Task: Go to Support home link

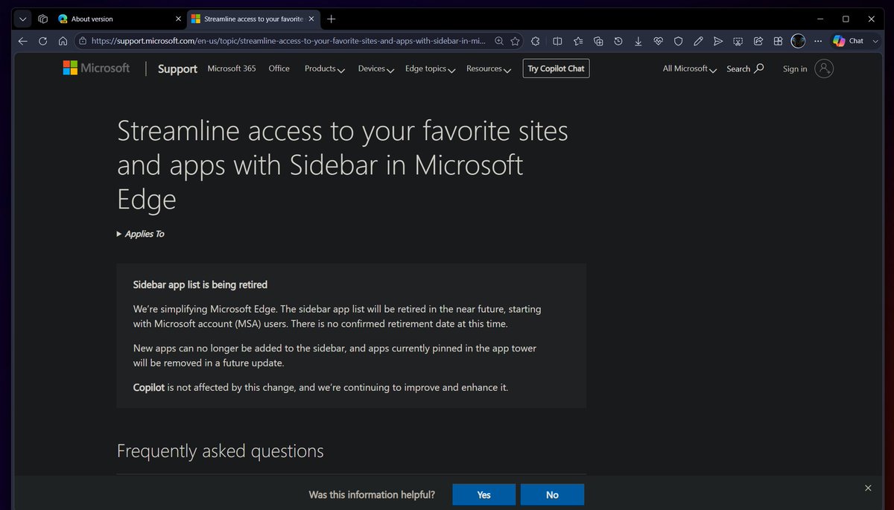Action: (177, 68)
